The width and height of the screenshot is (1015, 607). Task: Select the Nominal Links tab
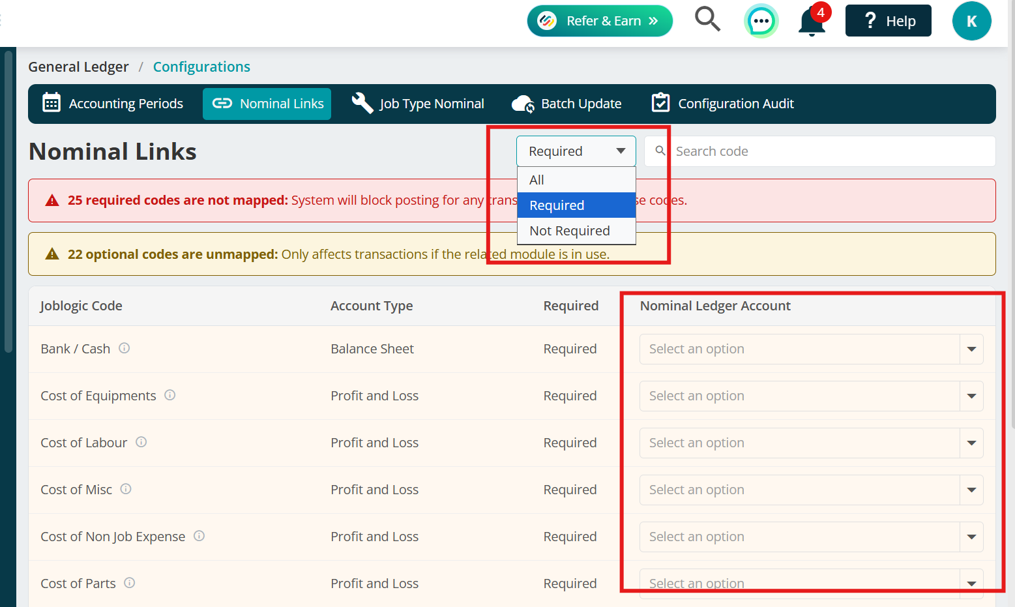[267, 104]
